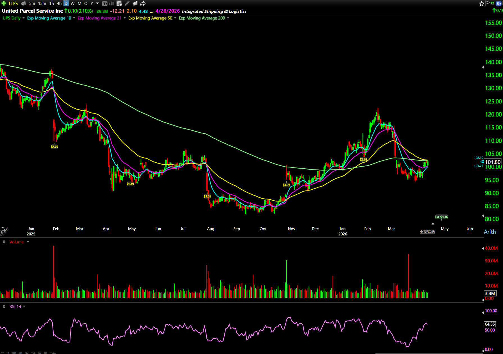Image resolution: width=503 pixels, height=354 pixels.
Task: Click the green plus add-symbol icon
Action: click(x=4, y=3)
